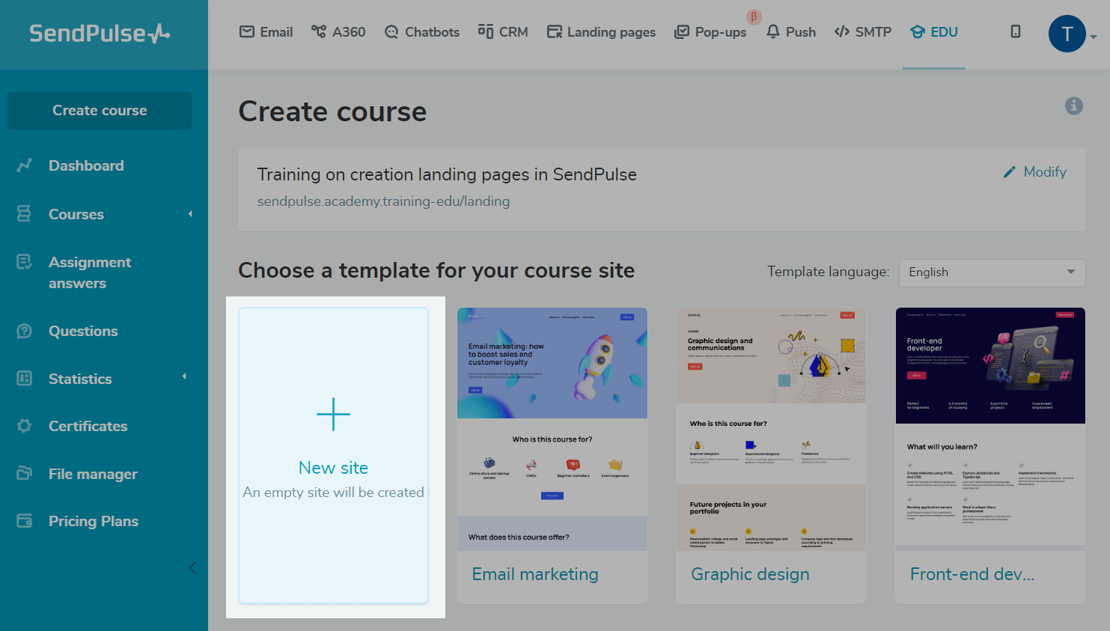Switch to the Chatbots tab
Image resolution: width=1110 pixels, height=631 pixels.
pos(422,32)
